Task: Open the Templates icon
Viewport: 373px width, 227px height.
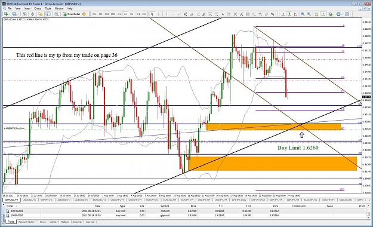Action: (x=347, y=14)
